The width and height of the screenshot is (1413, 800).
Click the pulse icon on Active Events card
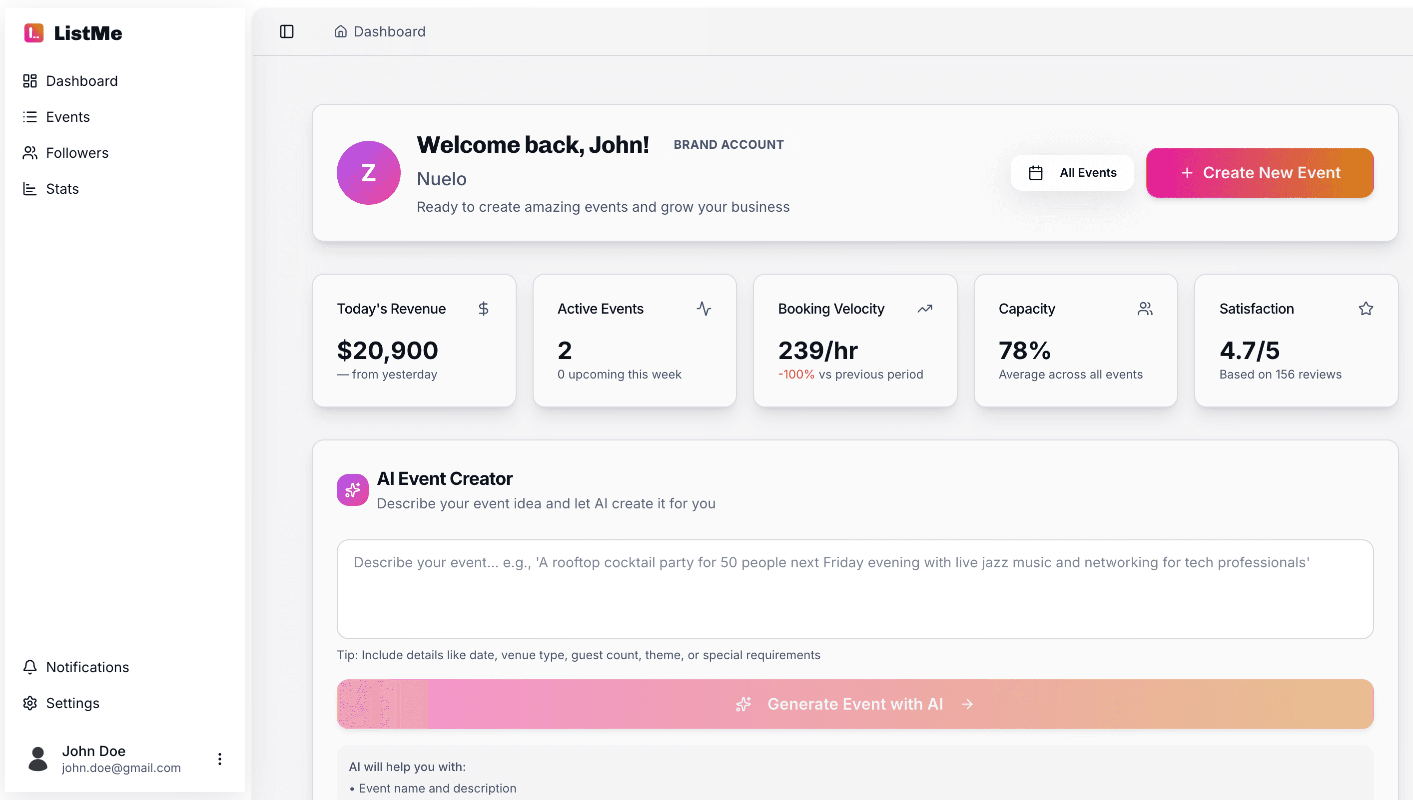704,308
